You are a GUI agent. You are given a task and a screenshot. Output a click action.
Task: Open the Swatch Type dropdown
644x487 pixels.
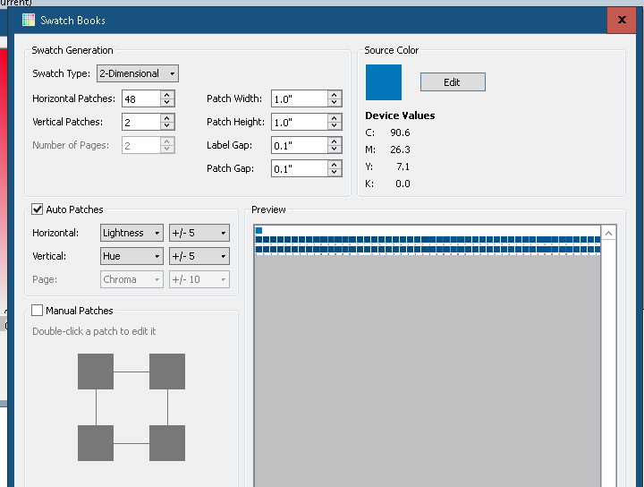(x=138, y=73)
